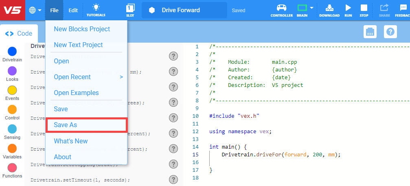The height and width of the screenshot is (186, 410).
Task: Select the Looks purple category circle
Action: point(12,71)
